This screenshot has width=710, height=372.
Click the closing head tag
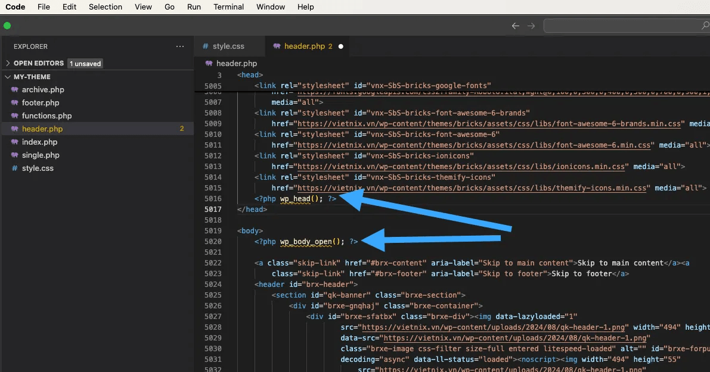[252, 210]
